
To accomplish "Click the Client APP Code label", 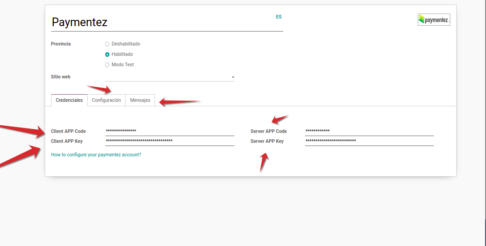I will point(68,131).
